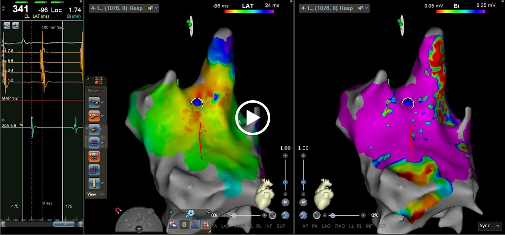Select the LAO view on the left map

click(x=225, y=226)
